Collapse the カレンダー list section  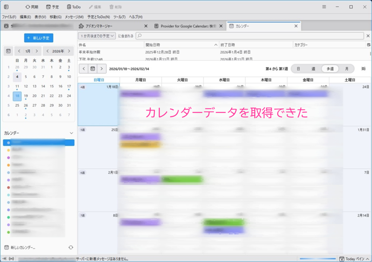(71, 133)
